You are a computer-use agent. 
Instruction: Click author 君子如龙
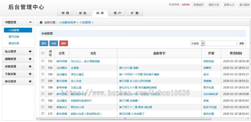coord(209,88)
